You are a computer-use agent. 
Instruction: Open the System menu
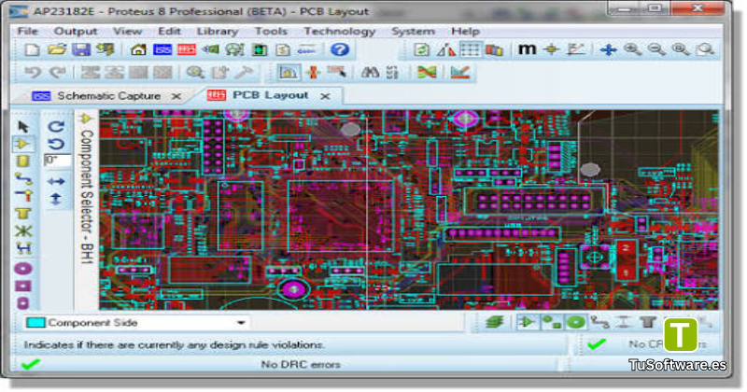pos(413,32)
